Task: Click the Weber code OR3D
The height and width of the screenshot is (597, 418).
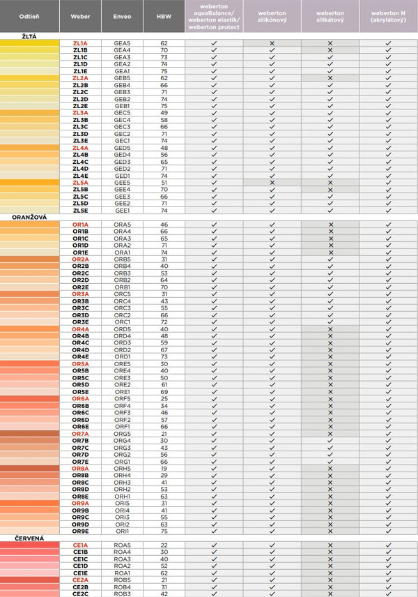Action: tap(80, 315)
